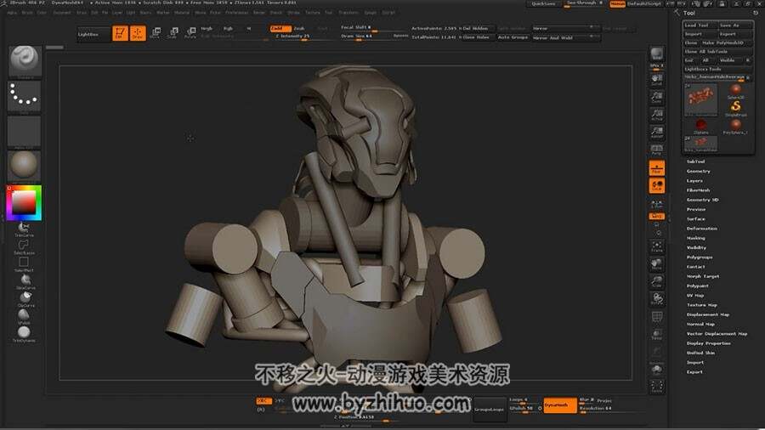Open the alpha selector slot
Screen dimensions: 765x430
click(25, 131)
